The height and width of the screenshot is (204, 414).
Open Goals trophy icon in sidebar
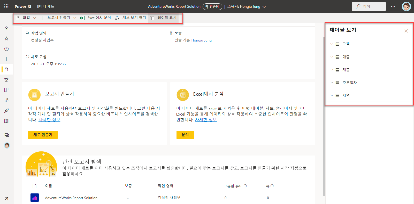[x=7, y=80]
